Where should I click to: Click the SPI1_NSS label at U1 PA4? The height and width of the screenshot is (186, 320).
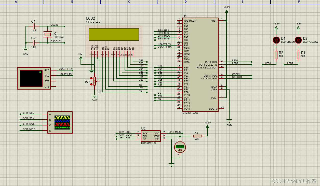click(x=163, y=30)
